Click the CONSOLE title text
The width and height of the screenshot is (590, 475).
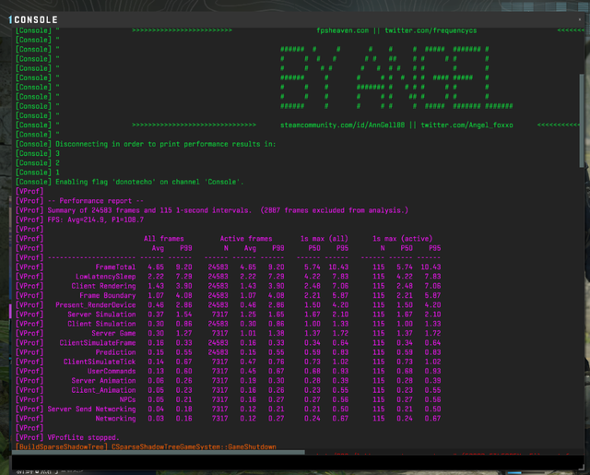pyautogui.click(x=36, y=19)
